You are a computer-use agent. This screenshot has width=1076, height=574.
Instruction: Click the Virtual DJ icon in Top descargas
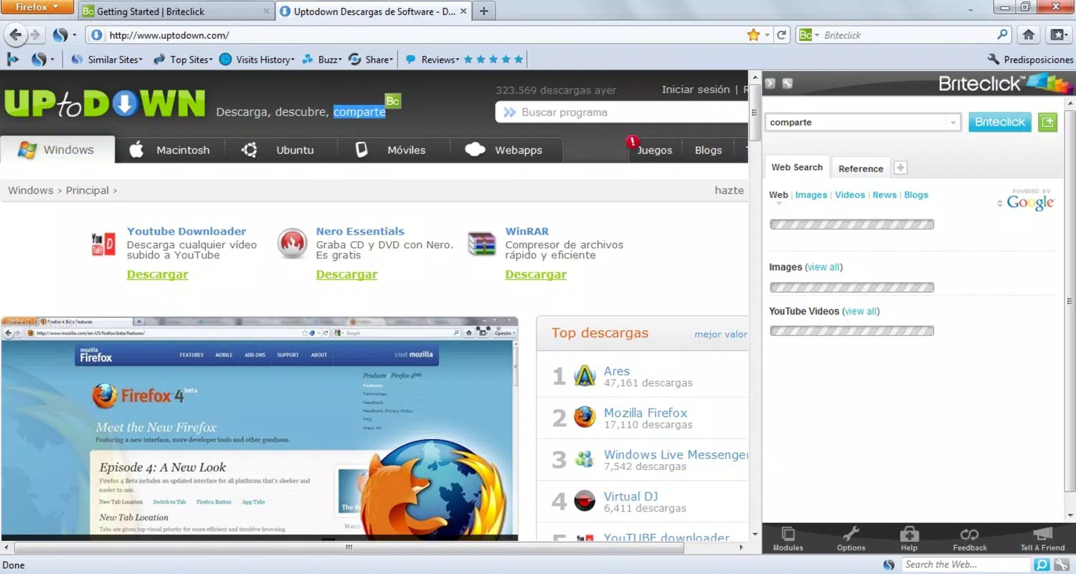(585, 501)
